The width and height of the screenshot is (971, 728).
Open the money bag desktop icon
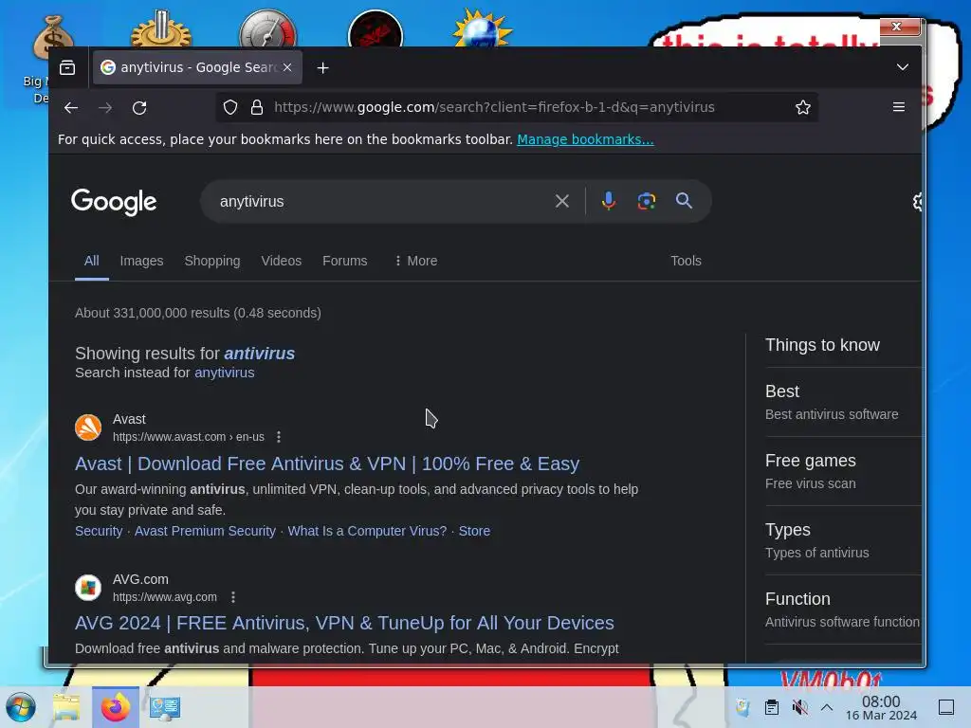(53, 37)
